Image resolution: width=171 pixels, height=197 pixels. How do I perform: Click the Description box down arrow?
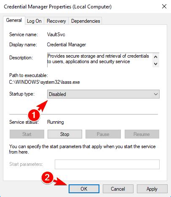coord(155,64)
